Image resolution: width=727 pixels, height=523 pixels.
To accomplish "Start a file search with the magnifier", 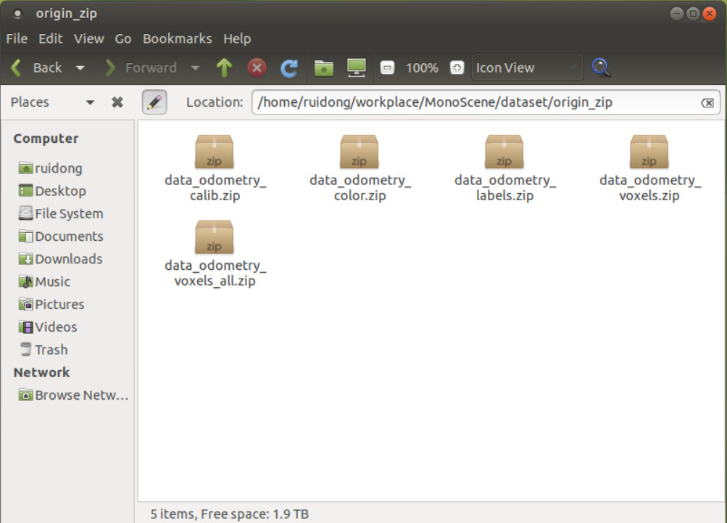I will pyautogui.click(x=601, y=67).
